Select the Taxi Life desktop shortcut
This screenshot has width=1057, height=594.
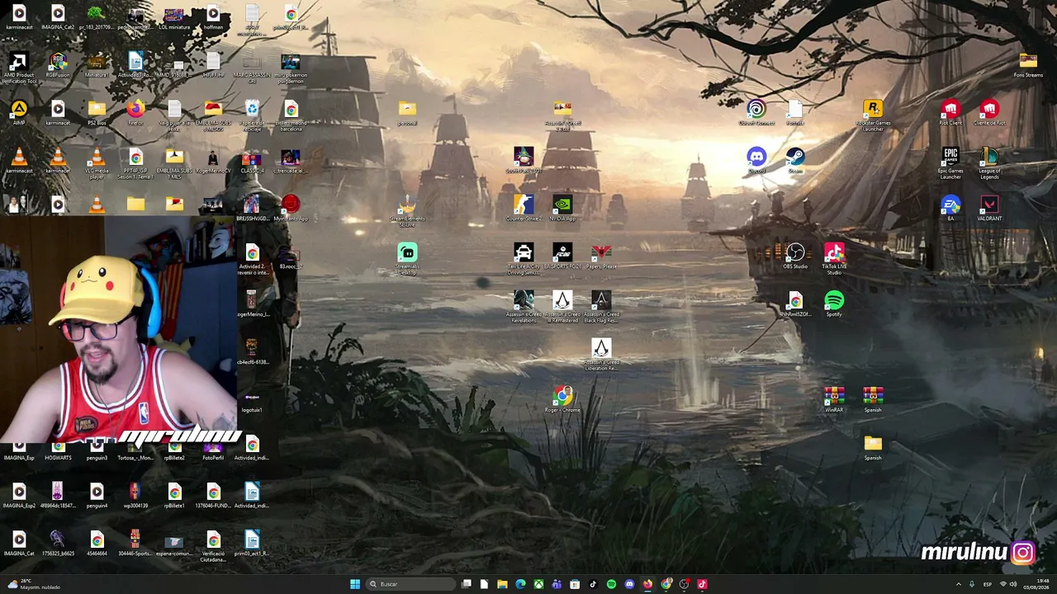pos(524,258)
